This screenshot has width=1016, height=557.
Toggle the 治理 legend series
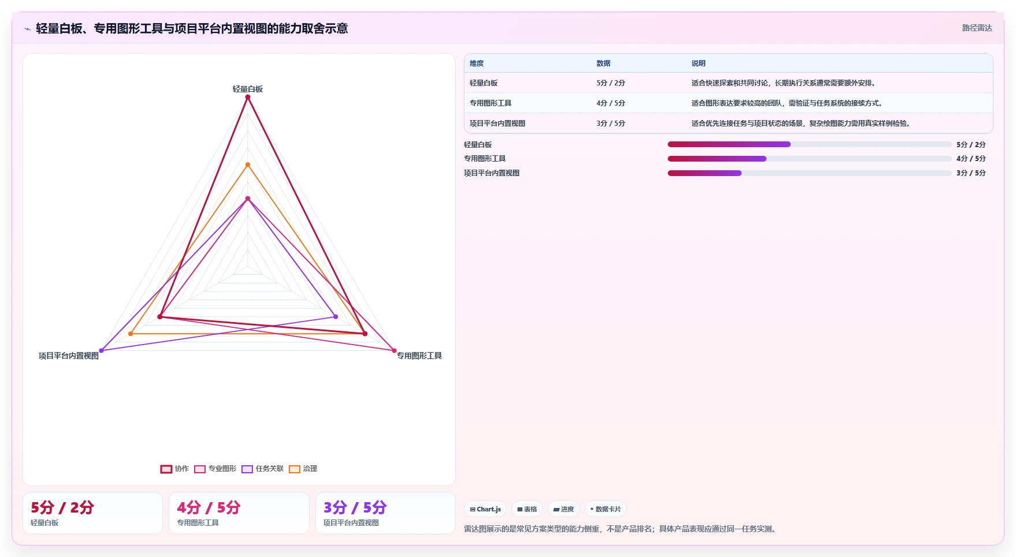303,469
